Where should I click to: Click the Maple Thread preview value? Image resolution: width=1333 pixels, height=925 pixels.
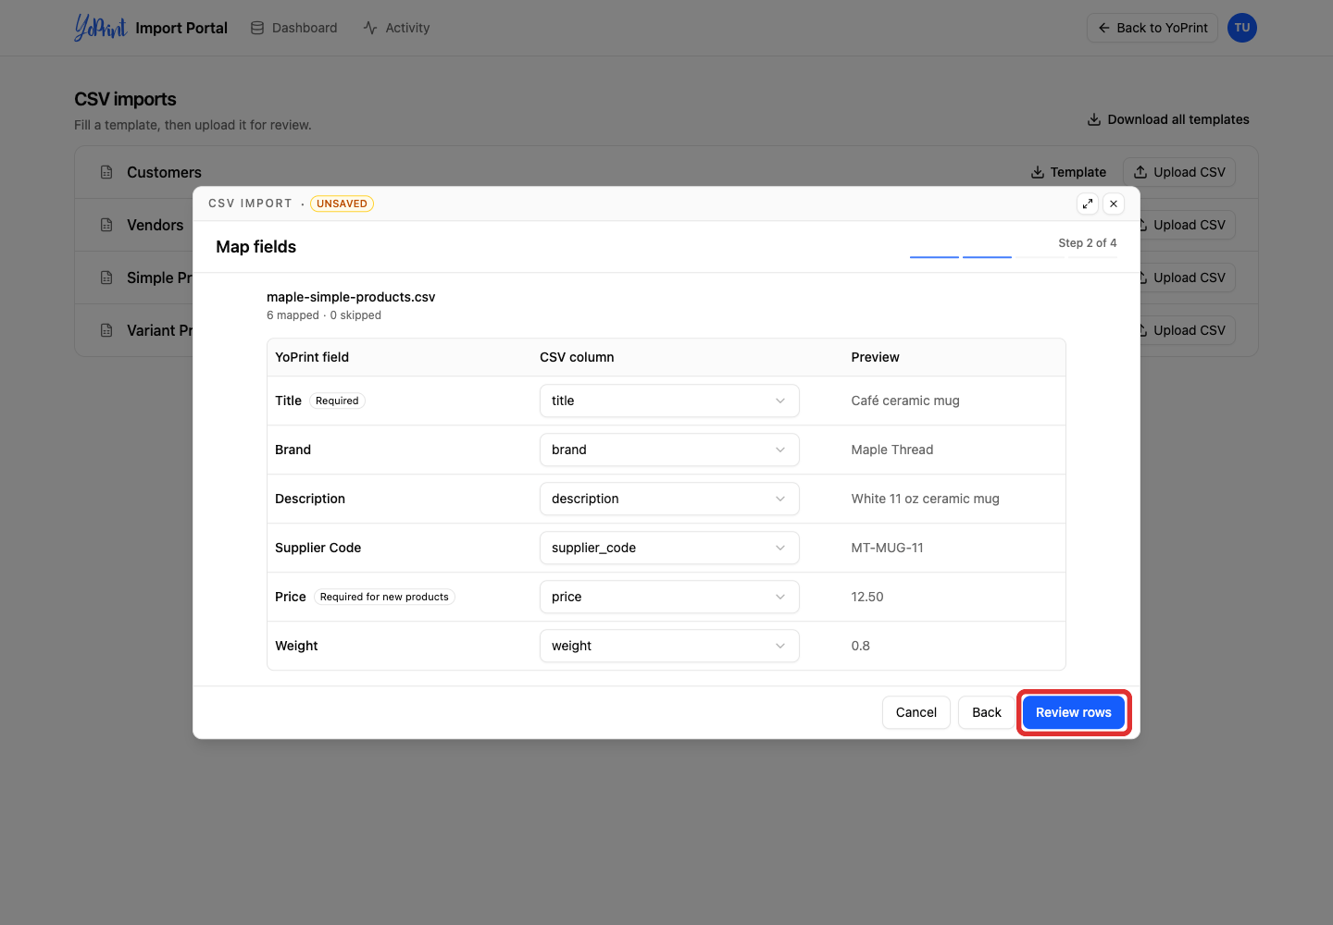(892, 450)
